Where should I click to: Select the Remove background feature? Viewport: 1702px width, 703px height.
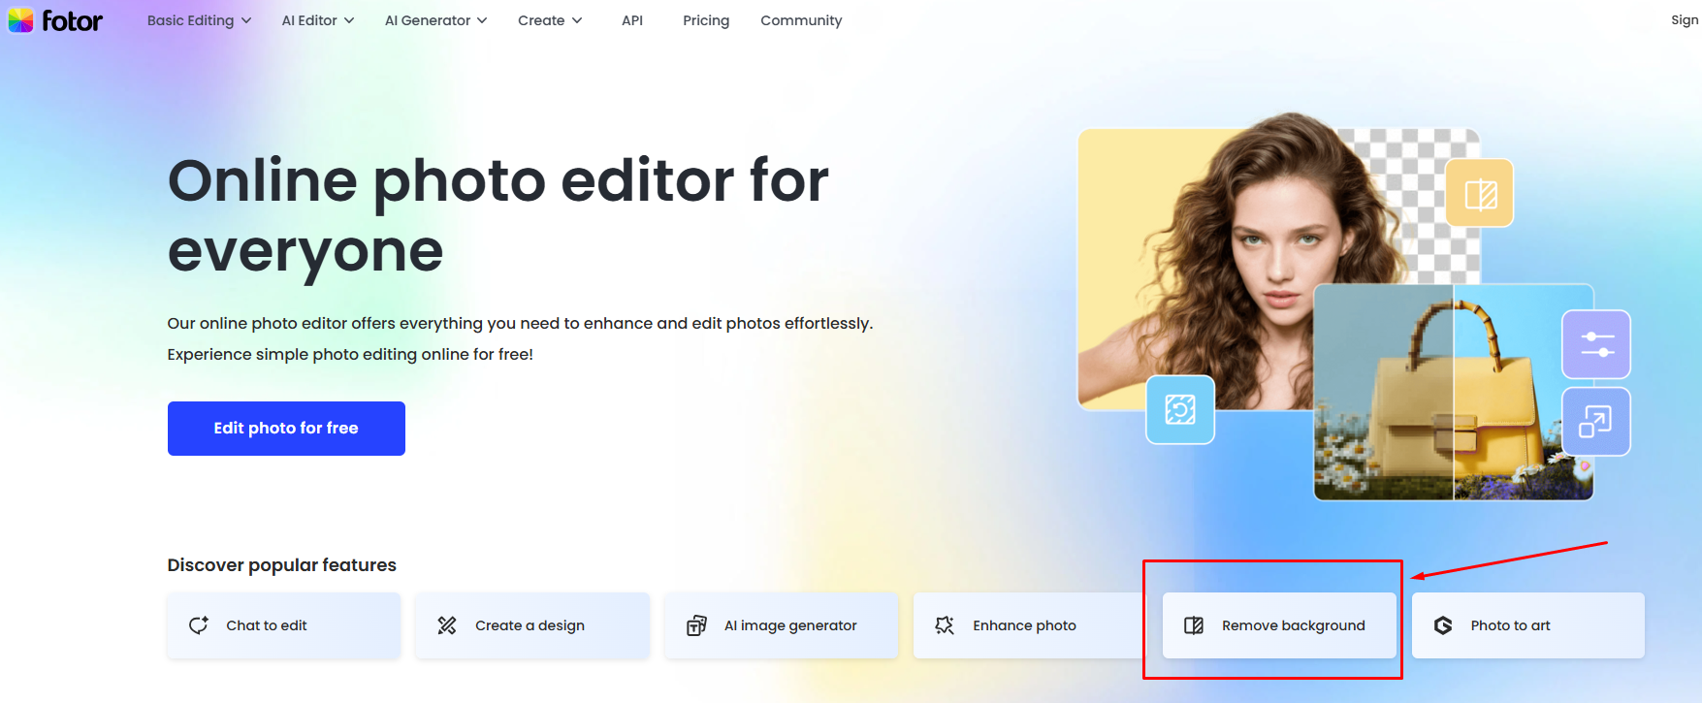(x=1279, y=625)
